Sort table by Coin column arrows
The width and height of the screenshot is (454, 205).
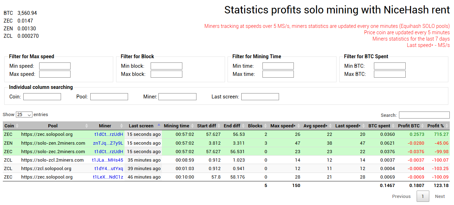point(17,126)
